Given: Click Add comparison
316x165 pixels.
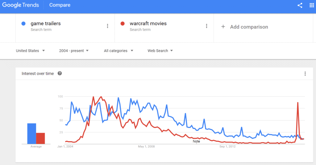Looking at the screenshot, I should [249, 27].
